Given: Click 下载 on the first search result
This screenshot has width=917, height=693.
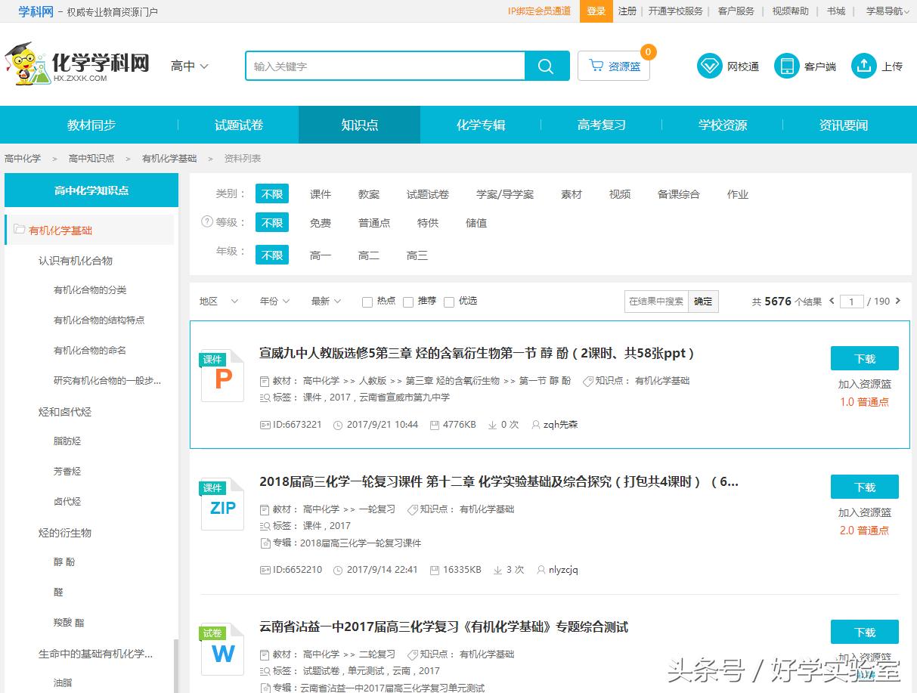Looking at the screenshot, I should pos(864,358).
